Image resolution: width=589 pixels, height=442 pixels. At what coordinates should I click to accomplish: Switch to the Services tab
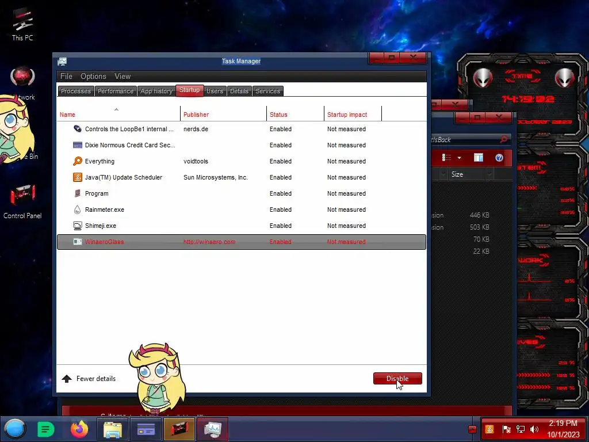pos(267,91)
